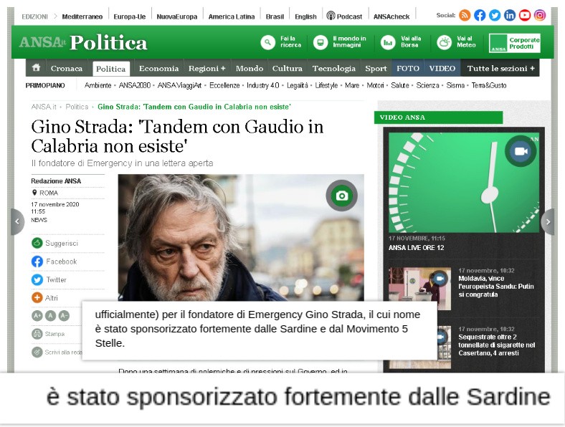Increase text size with A+ button
The height and width of the screenshot is (427, 565).
click(x=37, y=316)
